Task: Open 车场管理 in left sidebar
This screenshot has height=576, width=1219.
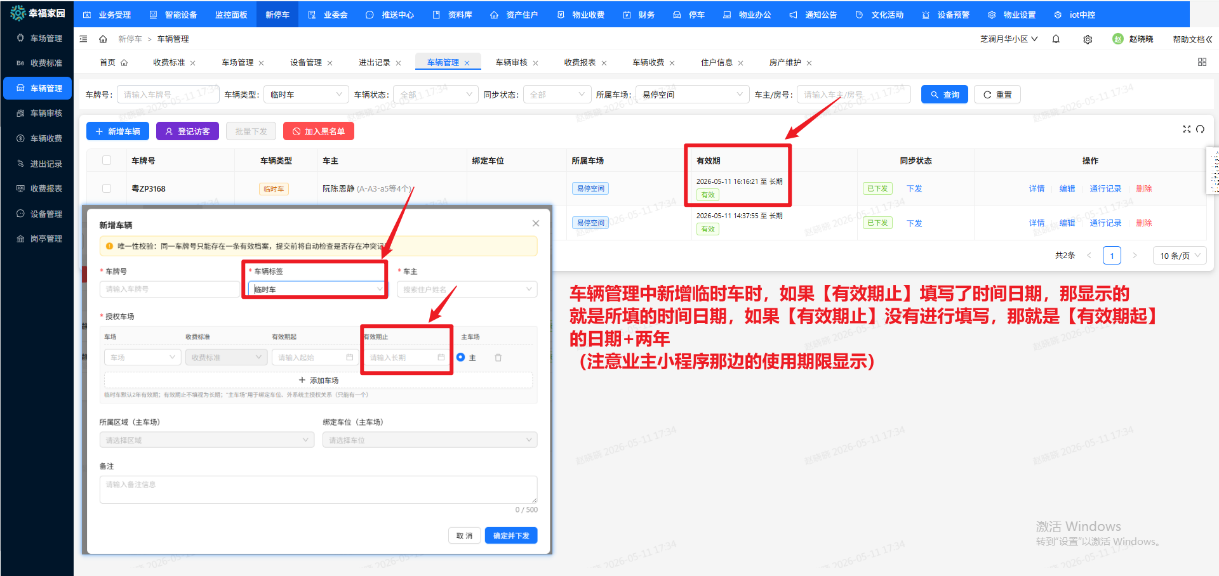Action: (37, 38)
